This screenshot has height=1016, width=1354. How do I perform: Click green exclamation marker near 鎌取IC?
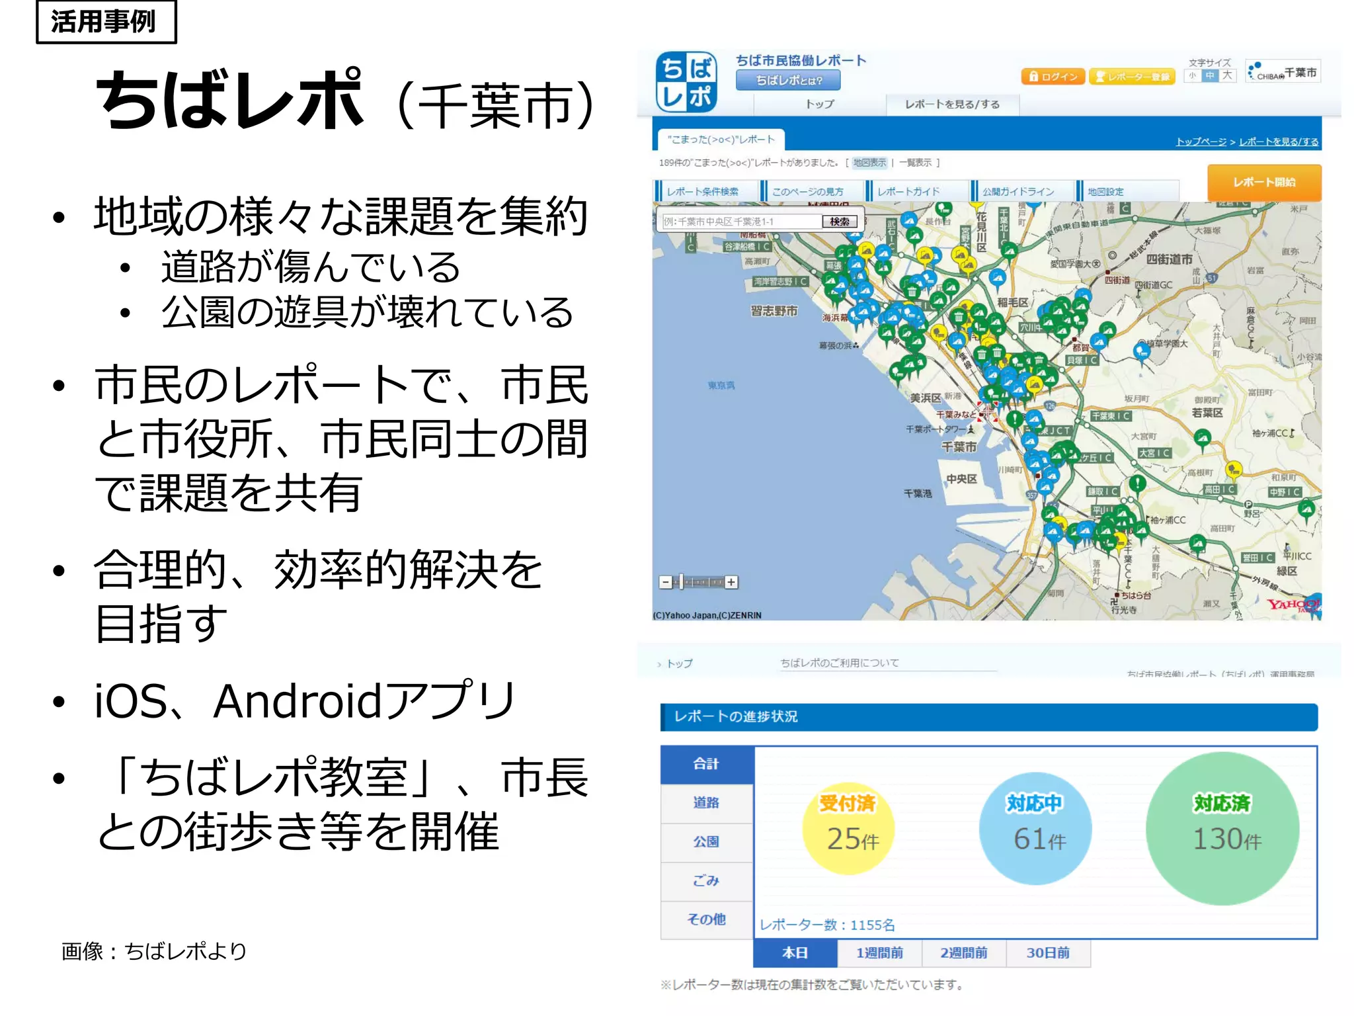tap(1137, 484)
